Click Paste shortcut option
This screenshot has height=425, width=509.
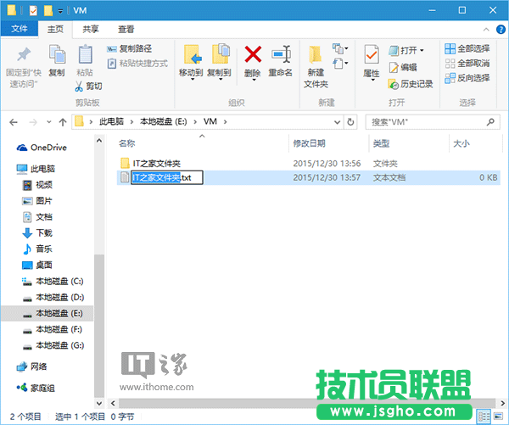point(137,63)
